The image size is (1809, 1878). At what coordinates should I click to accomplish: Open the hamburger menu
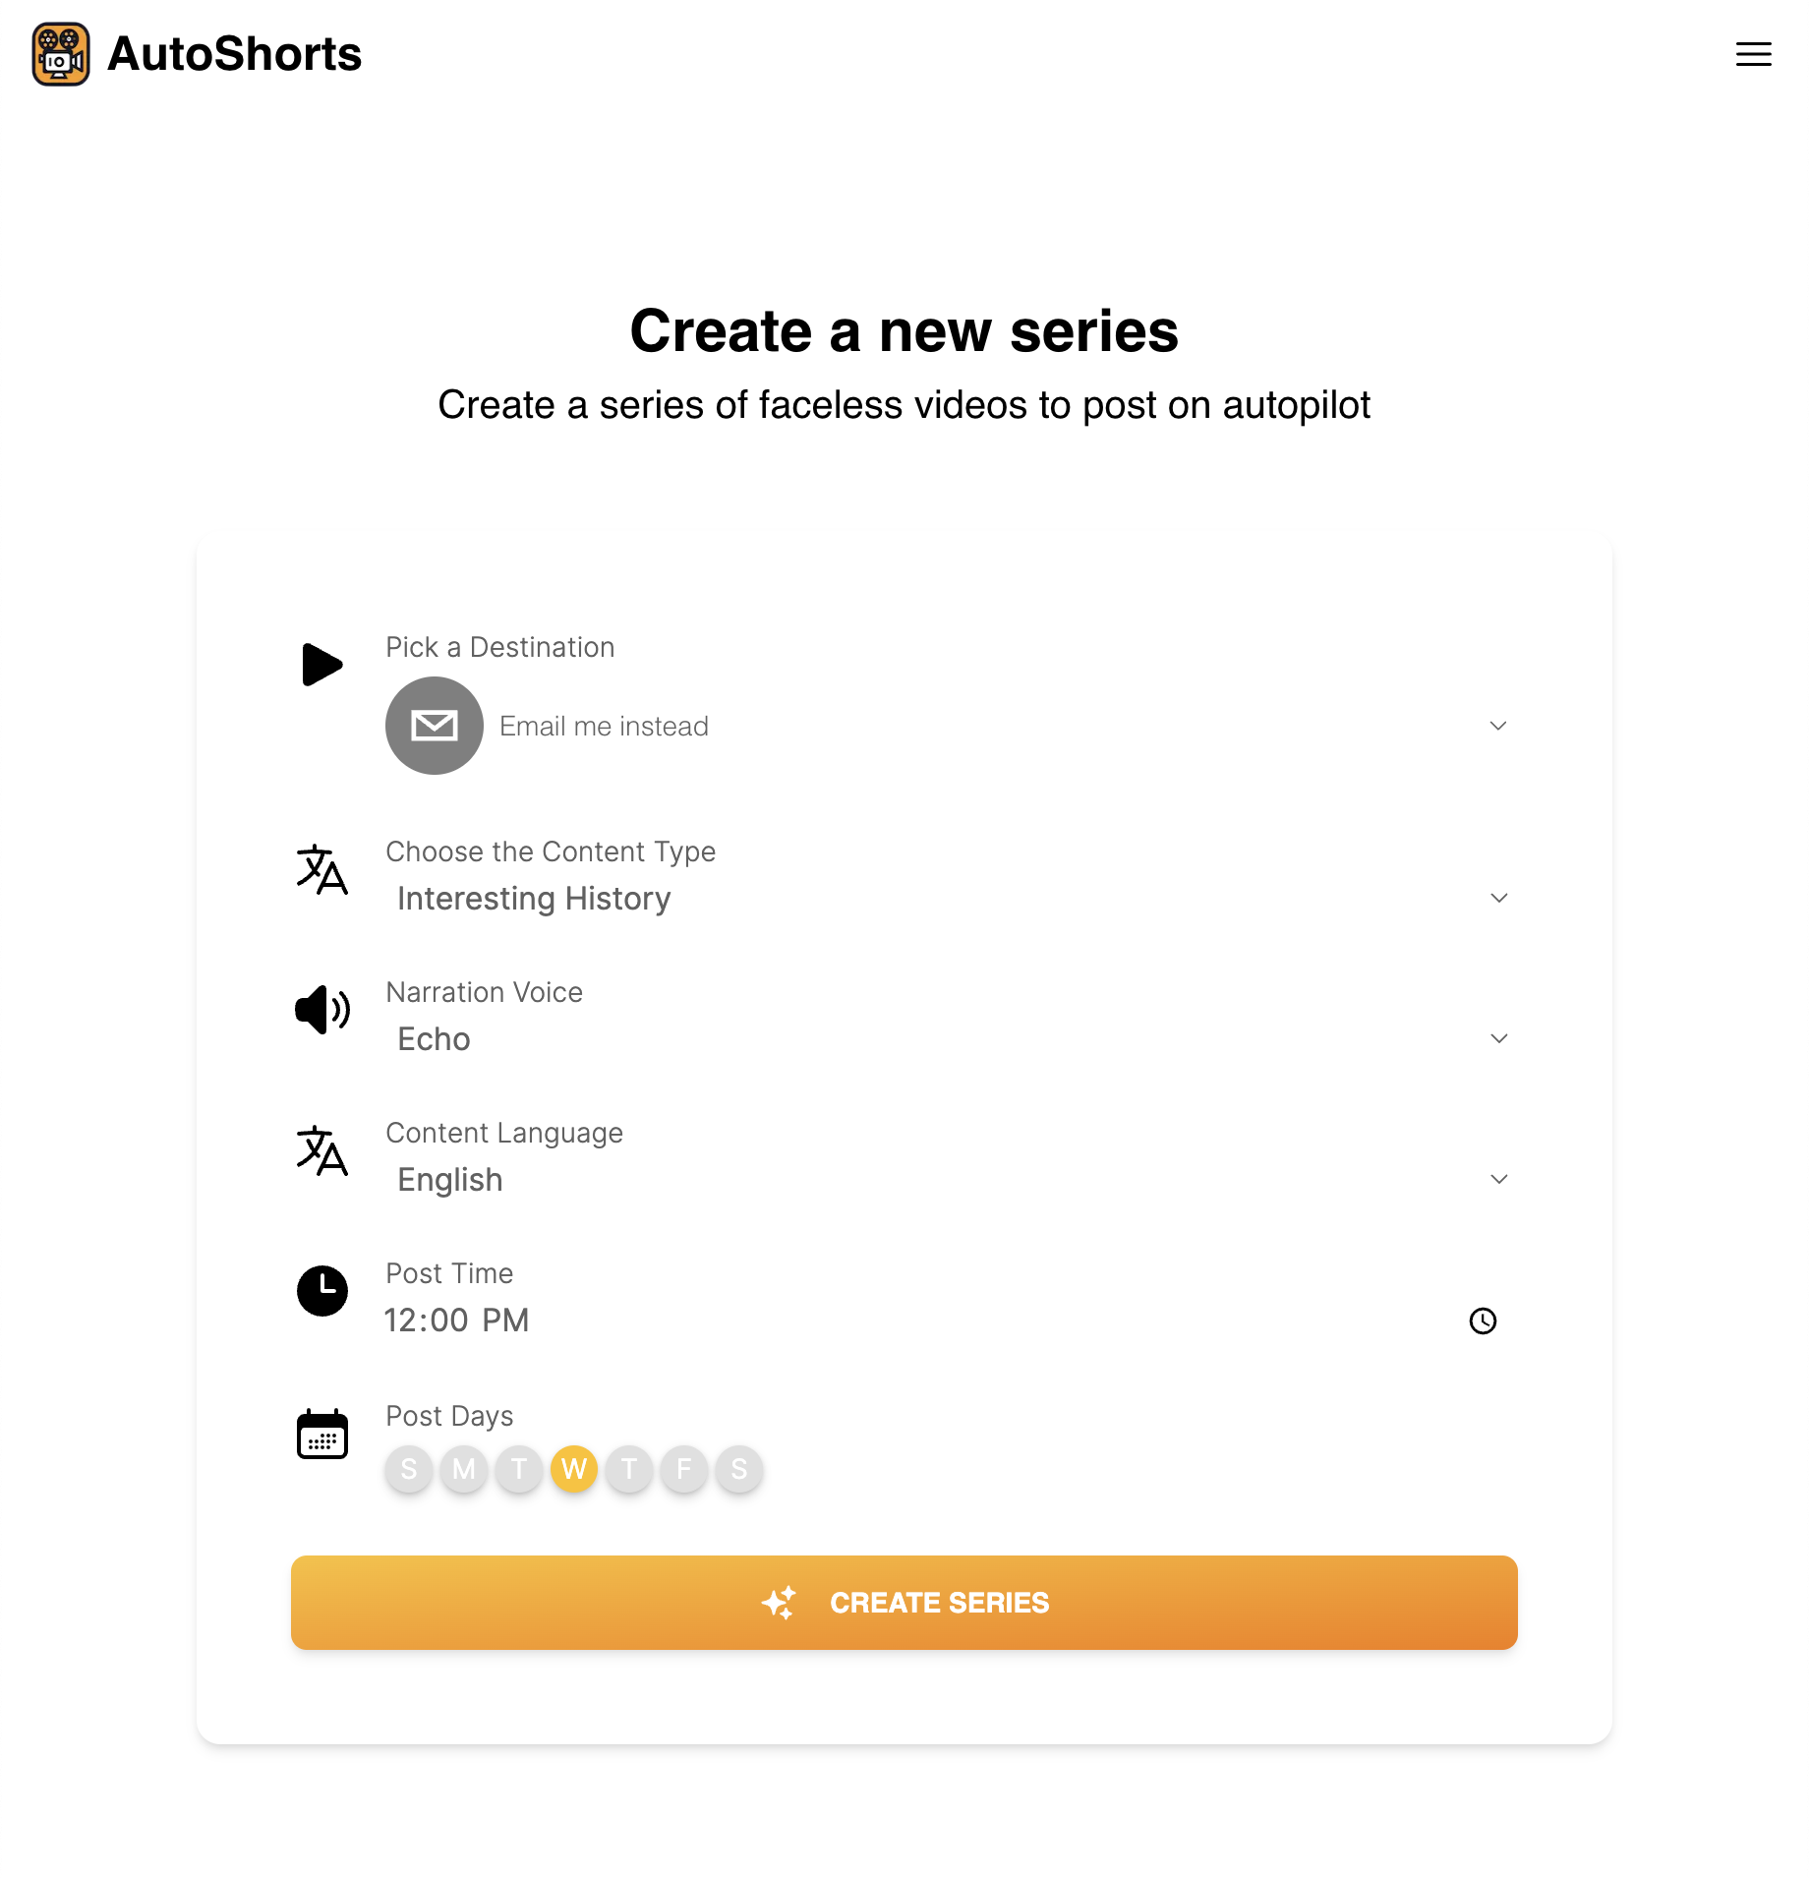point(1753,55)
